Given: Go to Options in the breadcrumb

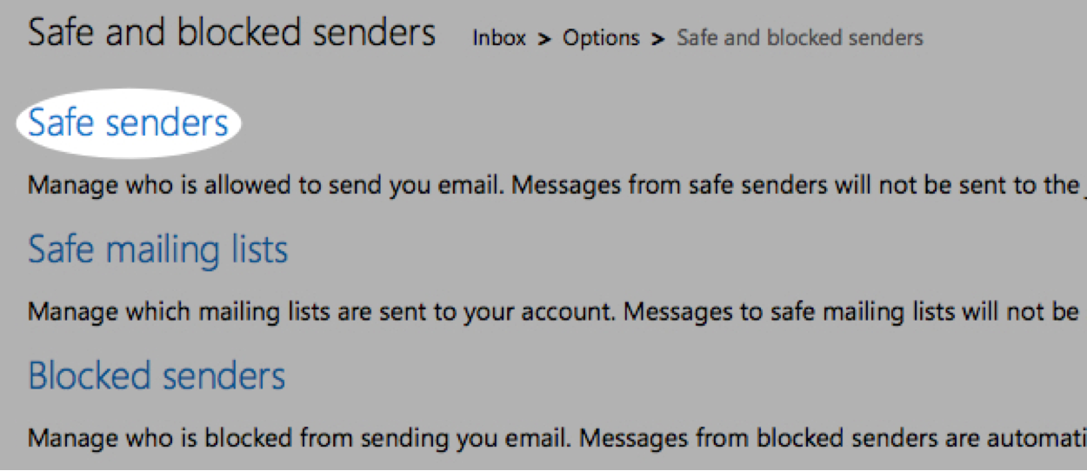Looking at the screenshot, I should click(601, 38).
